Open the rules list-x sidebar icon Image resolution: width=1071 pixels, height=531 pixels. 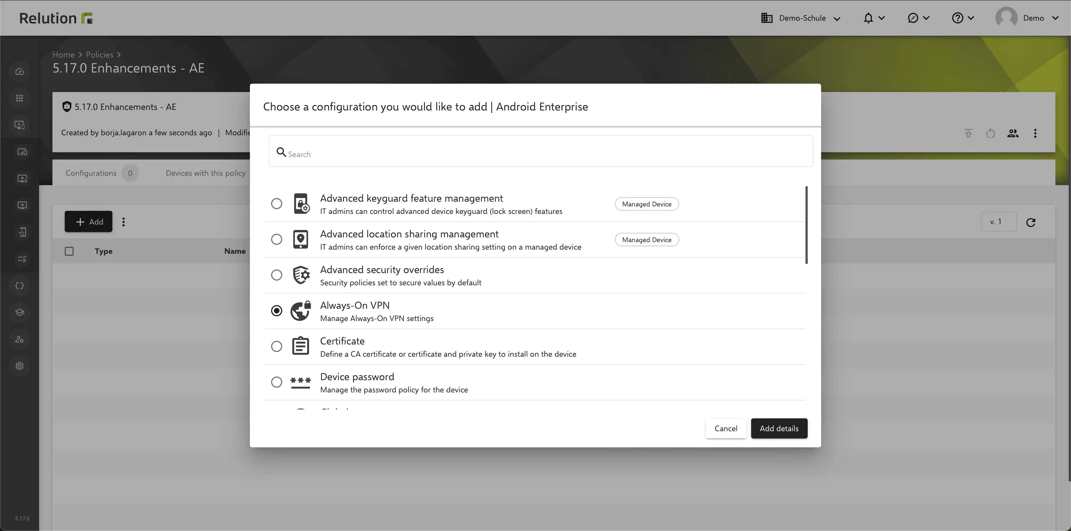tap(22, 259)
